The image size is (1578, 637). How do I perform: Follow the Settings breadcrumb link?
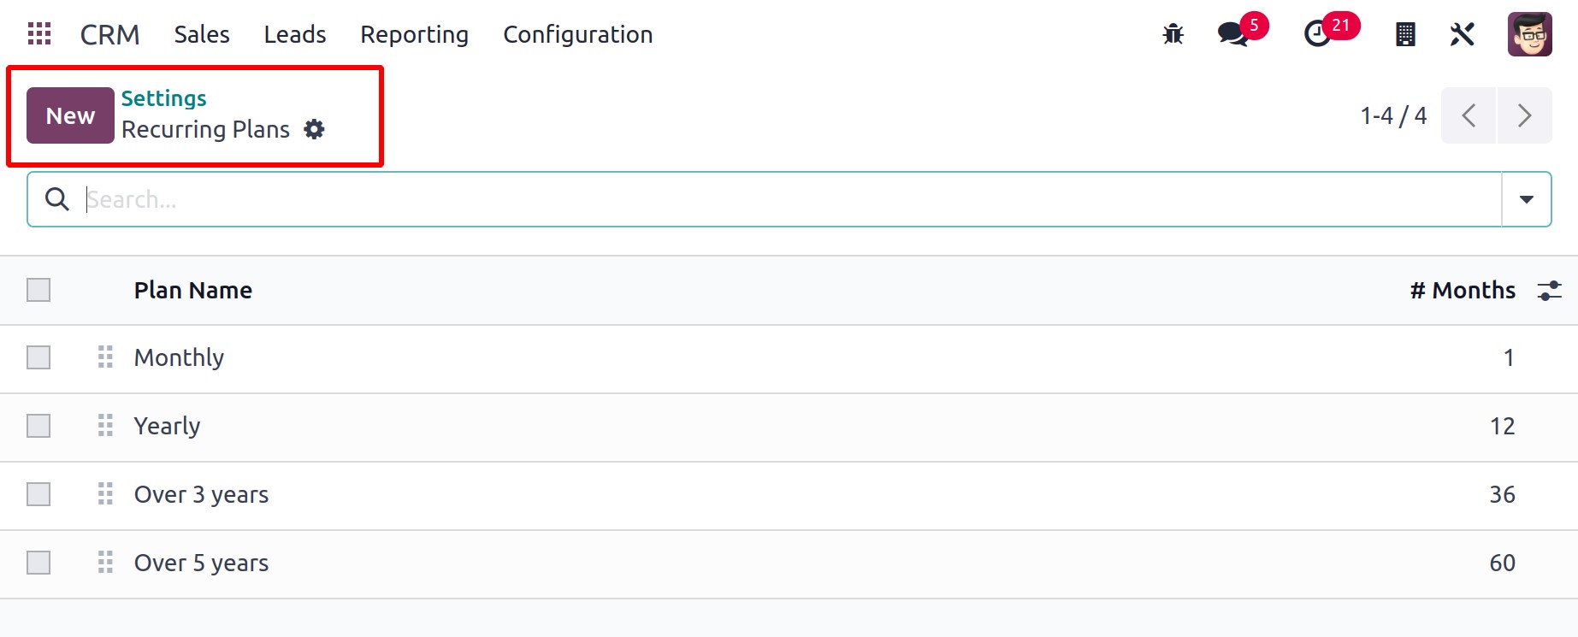(x=163, y=98)
